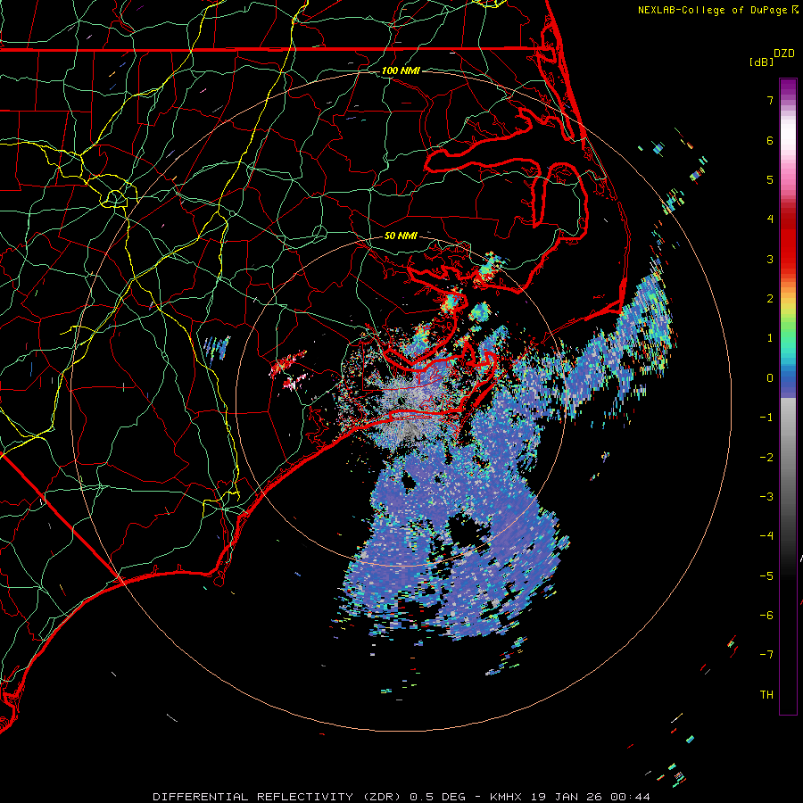Image resolution: width=803 pixels, height=803 pixels.
Task: Click the -6 value on color scale
Action: click(x=766, y=616)
